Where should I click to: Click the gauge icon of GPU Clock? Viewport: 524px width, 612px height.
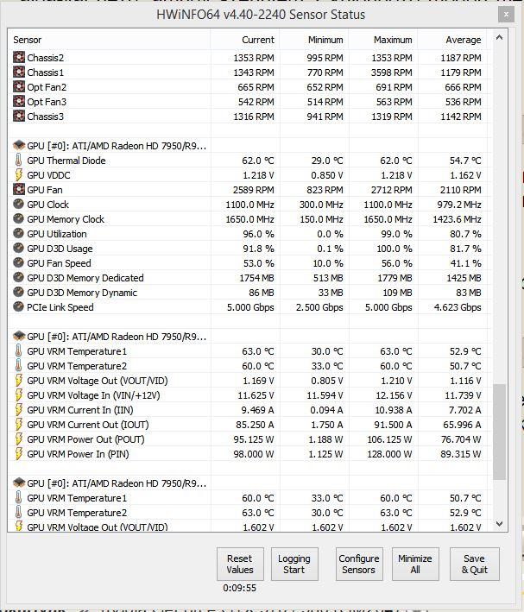(x=18, y=204)
